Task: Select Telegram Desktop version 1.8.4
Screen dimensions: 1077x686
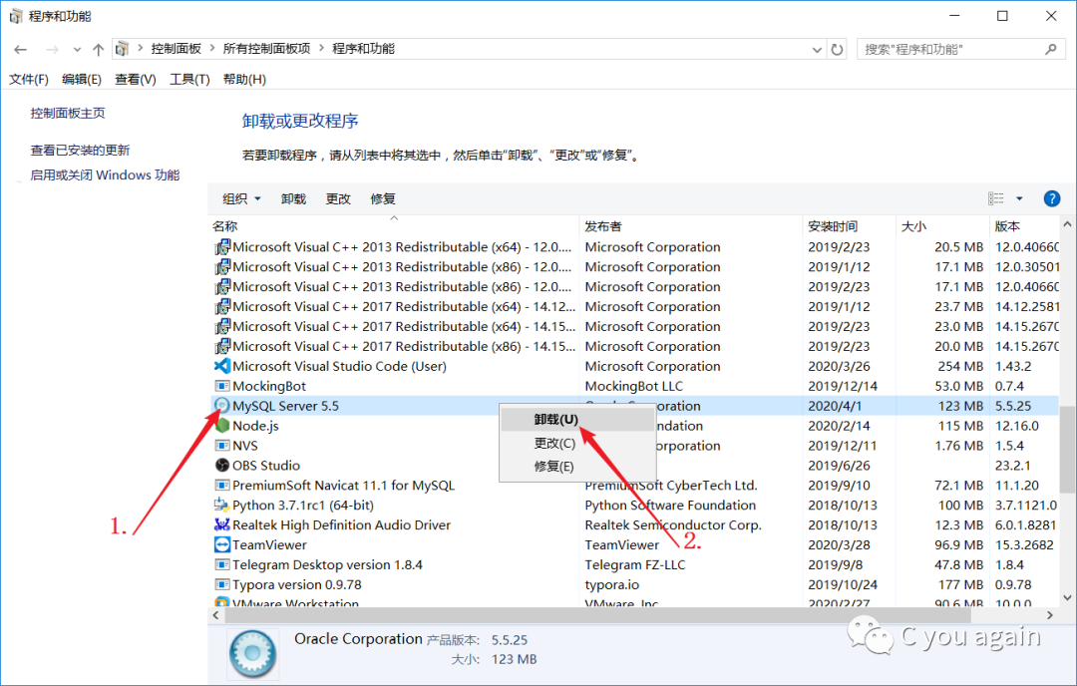Action: pos(328,565)
